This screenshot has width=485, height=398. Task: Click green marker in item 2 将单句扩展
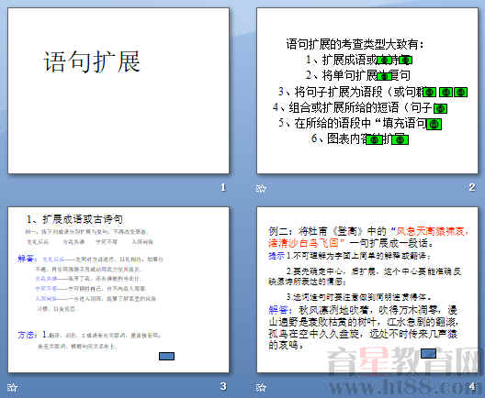[384, 76]
